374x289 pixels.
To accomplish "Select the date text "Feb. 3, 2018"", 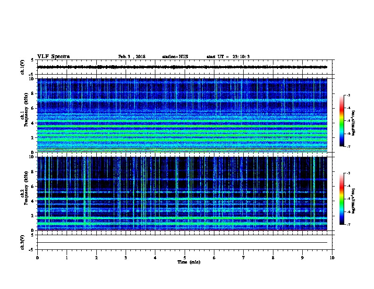I will pos(132,57).
